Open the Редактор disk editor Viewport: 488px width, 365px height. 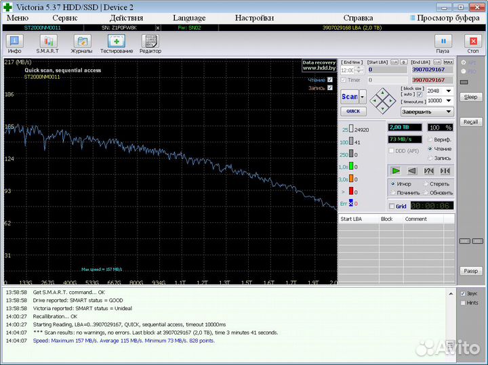(x=150, y=44)
